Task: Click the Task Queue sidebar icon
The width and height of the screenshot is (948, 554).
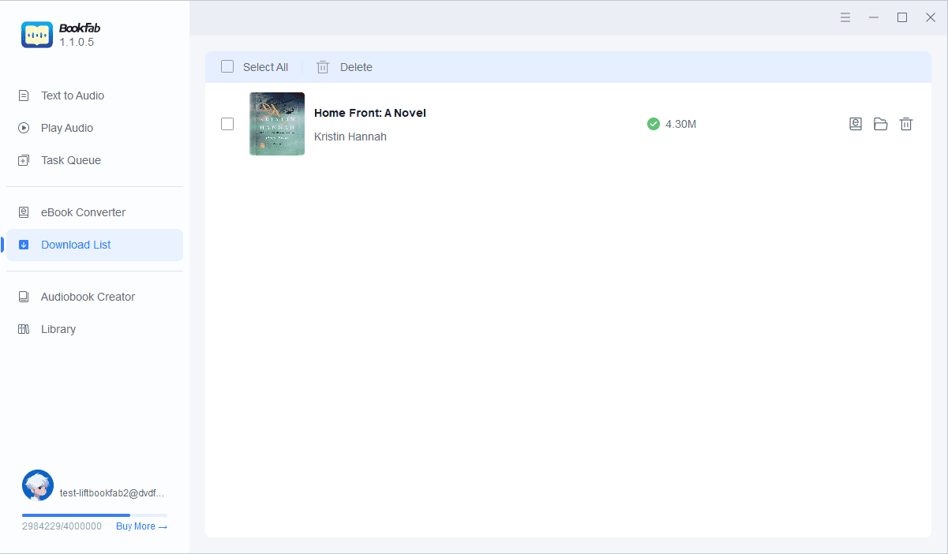Action: click(24, 160)
